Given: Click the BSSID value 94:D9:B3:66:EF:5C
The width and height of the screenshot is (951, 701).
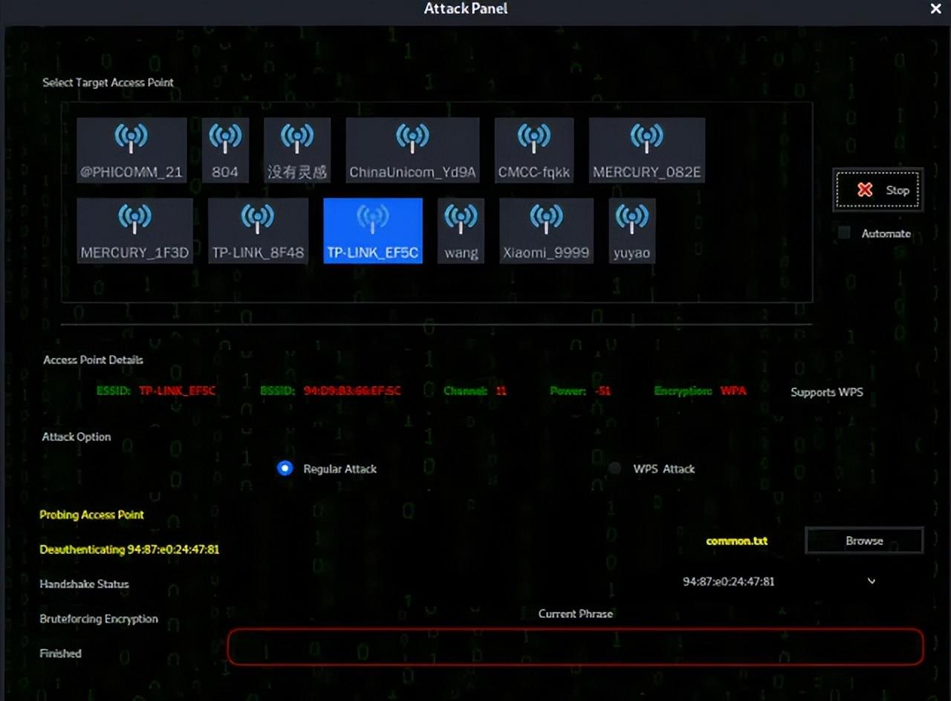Looking at the screenshot, I should click(x=352, y=391).
